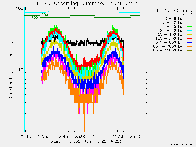Click the blue line swatch for 300-800 keV
Screen dimensions: 196x147
[190, 43]
